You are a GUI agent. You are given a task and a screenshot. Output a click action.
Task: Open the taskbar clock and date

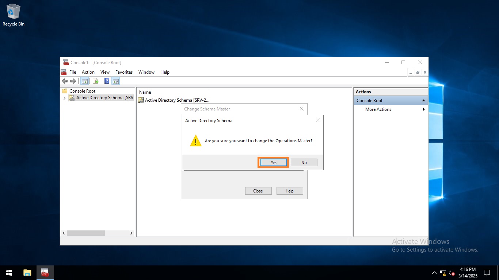click(468, 273)
